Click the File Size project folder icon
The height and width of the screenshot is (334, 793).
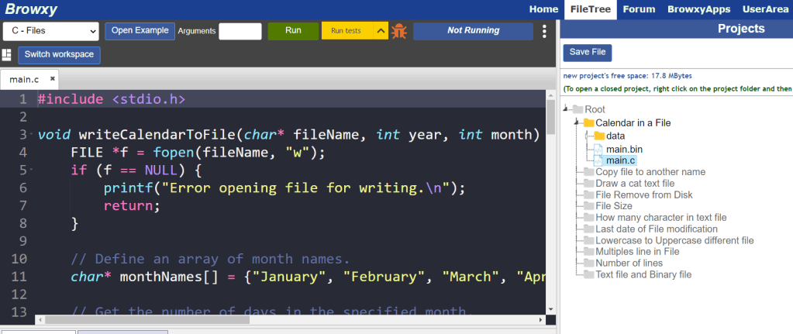click(588, 206)
